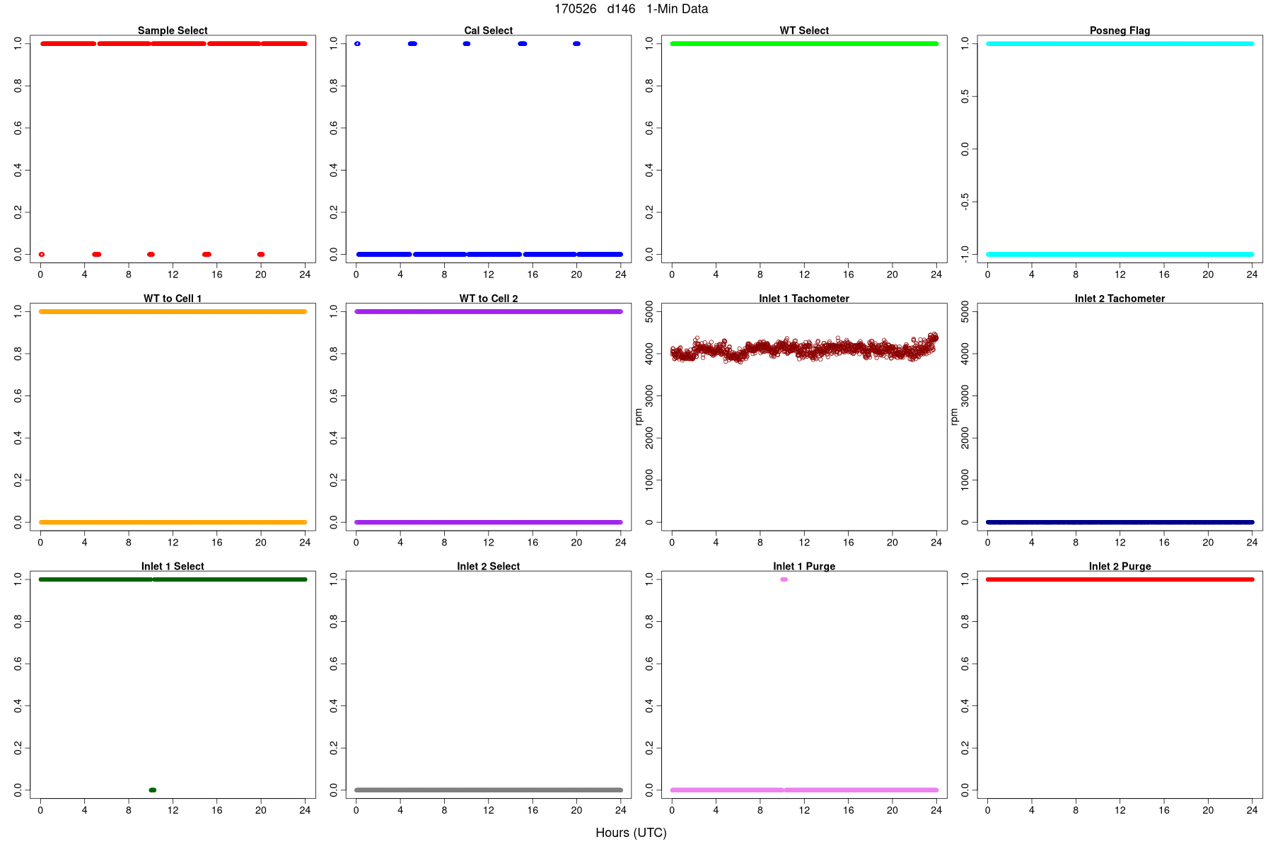Click the dark green point at 0.0 in Inlet 1 Select
This screenshot has width=1273, height=849.
click(153, 790)
